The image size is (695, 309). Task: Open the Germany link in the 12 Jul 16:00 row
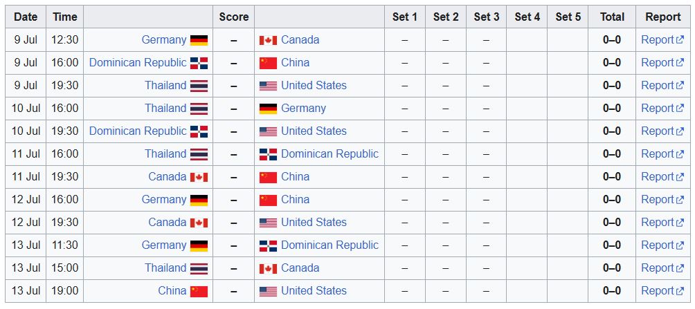point(164,199)
